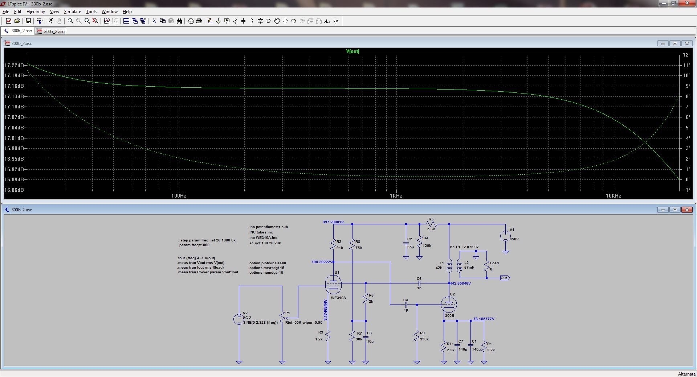
Task: Switch to the waveform 300b_2.asc tab
Action: (x=51, y=32)
